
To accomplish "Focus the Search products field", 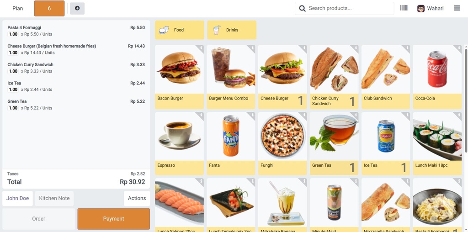I will pos(345,8).
